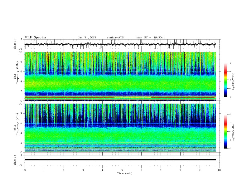Click the time axis tick label '10'
This screenshot has width=247, height=191.
click(x=219, y=170)
